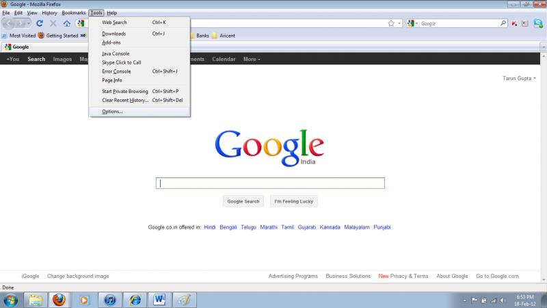Open iTunes from the taskbar

[109, 300]
